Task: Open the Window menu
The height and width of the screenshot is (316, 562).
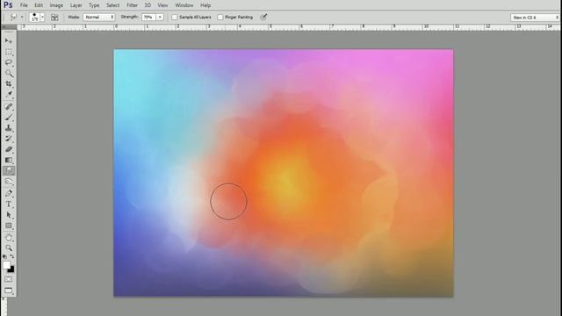Action: [184, 5]
